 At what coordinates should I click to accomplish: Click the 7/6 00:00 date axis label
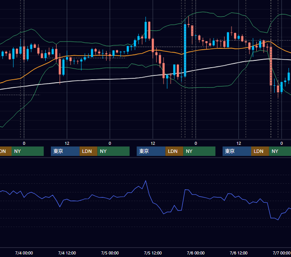[x=196, y=253]
